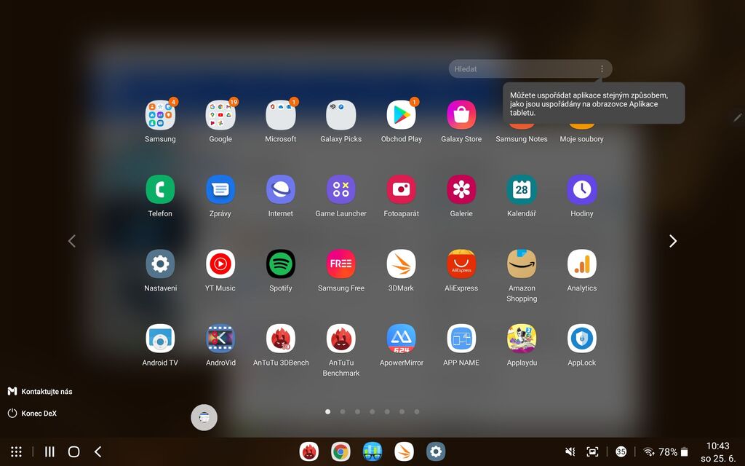The height and width of the screenshot is (466, 745).
Task: Open the search options three-dot menu
Action: [602, 68]
